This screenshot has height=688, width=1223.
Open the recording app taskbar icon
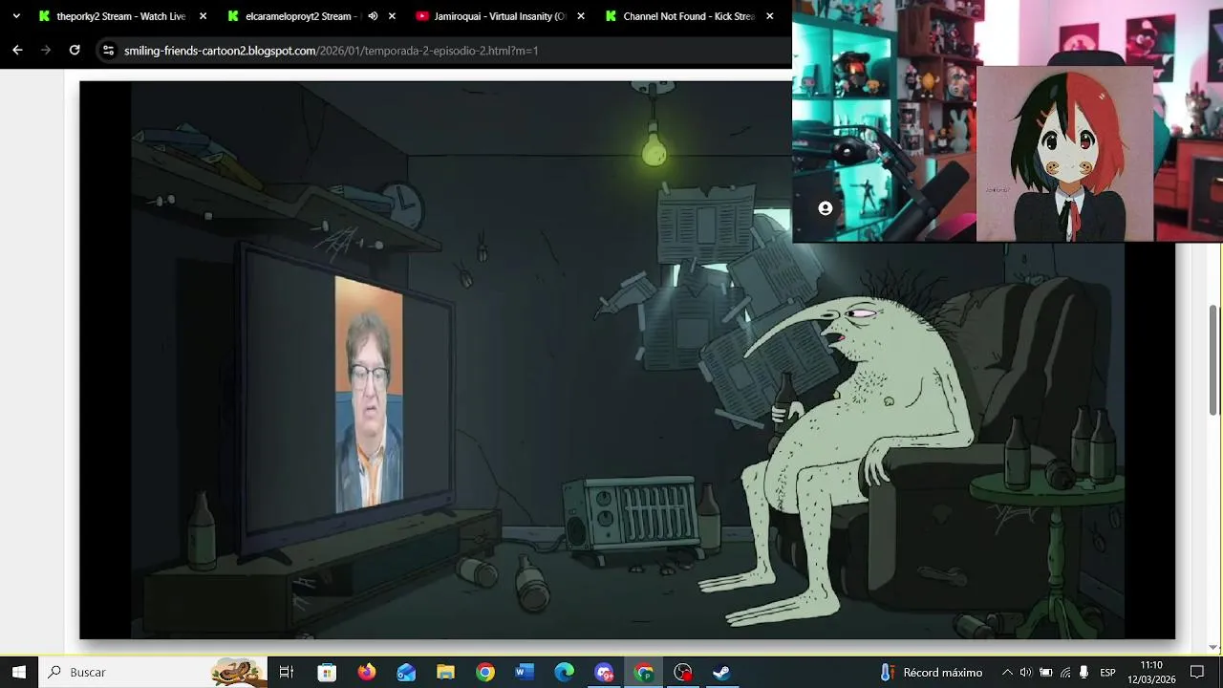click(682, 672)
